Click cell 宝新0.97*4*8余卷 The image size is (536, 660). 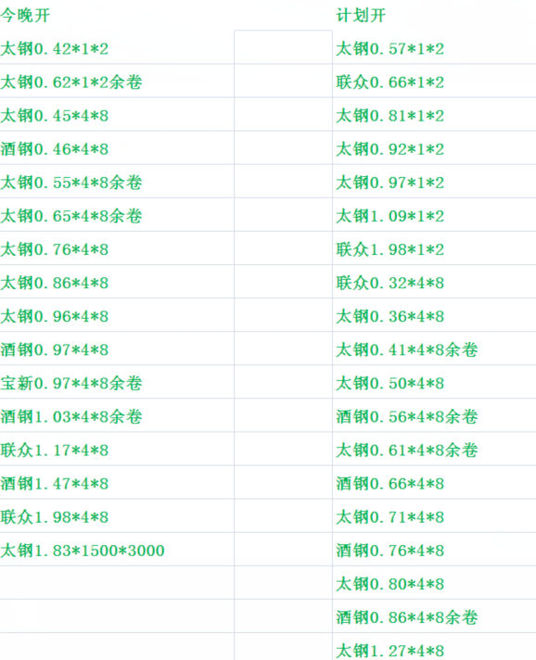pos(117,382)
